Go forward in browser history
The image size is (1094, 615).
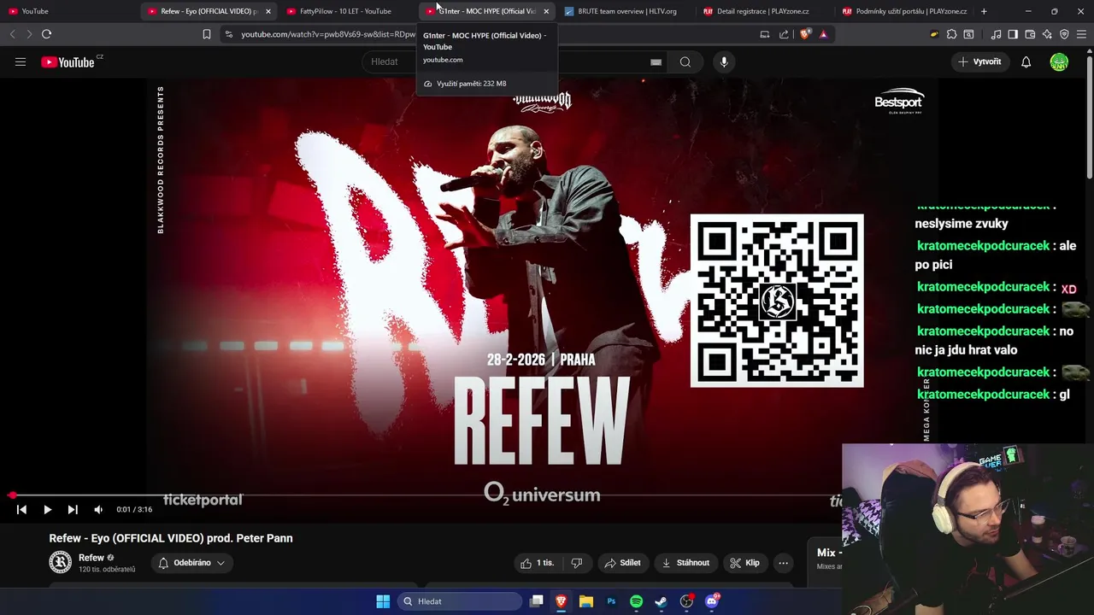(29, 34)
